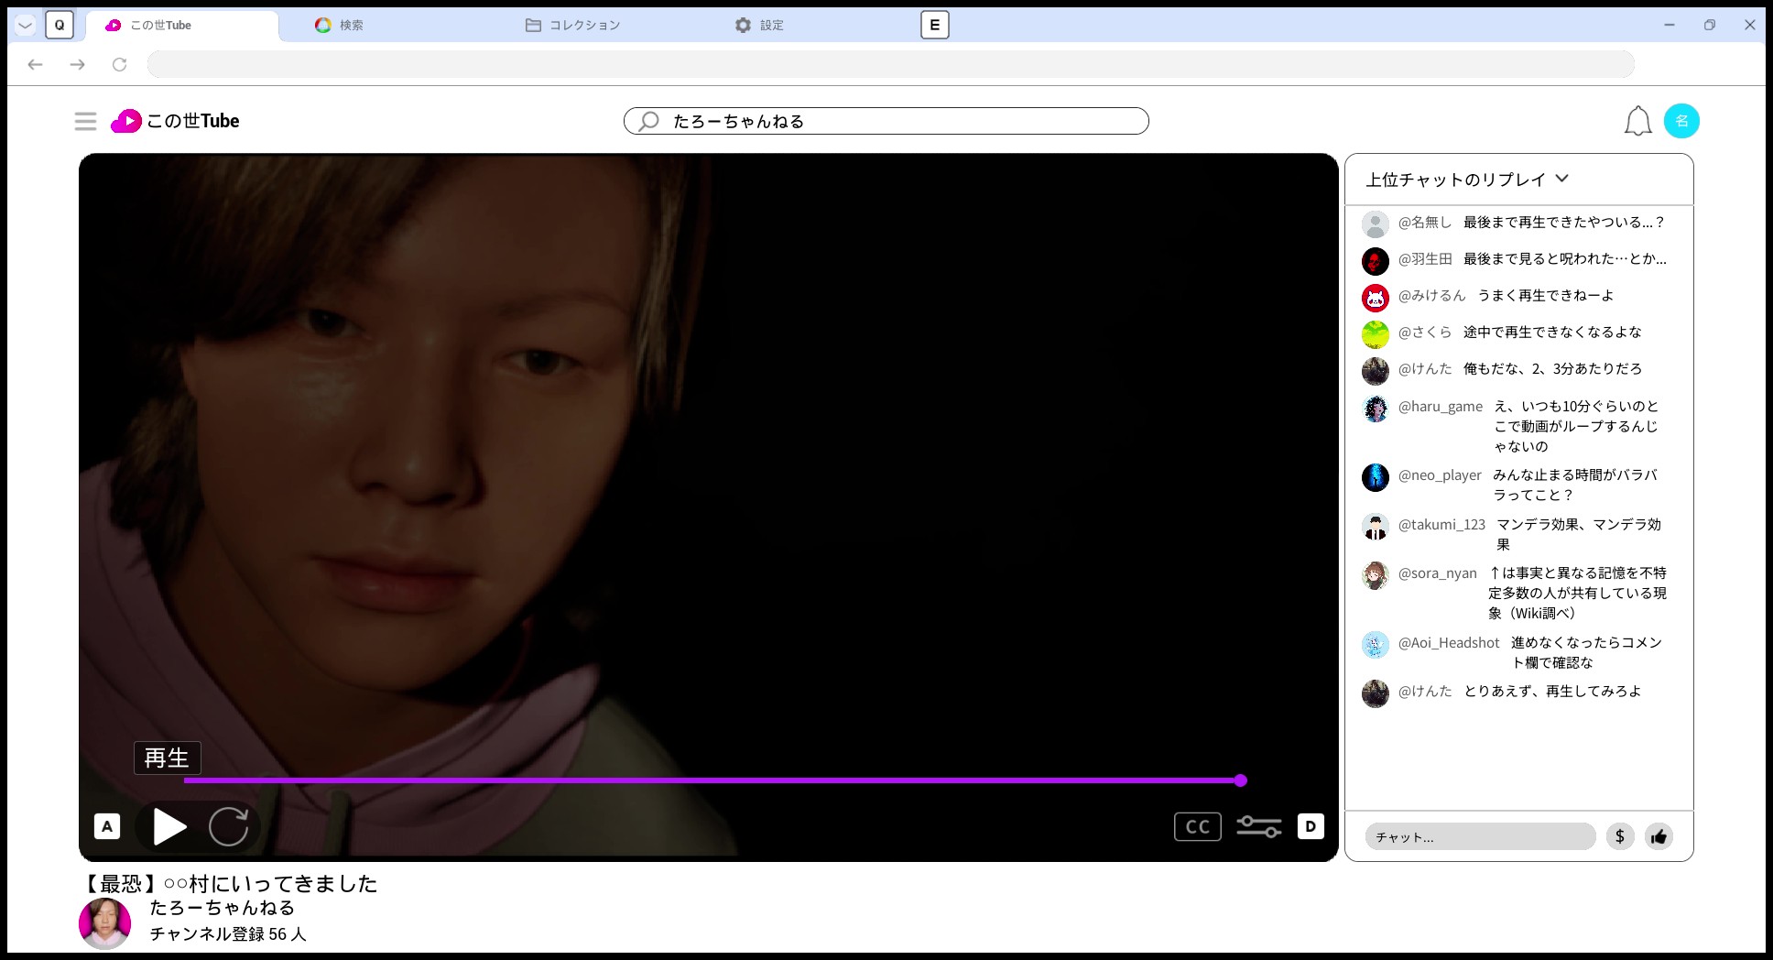Click @Aoi_Headshot username in chat

pos(1449,643)
